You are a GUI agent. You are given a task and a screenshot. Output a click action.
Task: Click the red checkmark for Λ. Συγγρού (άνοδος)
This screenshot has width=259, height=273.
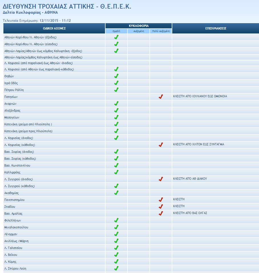pos(161,179)
